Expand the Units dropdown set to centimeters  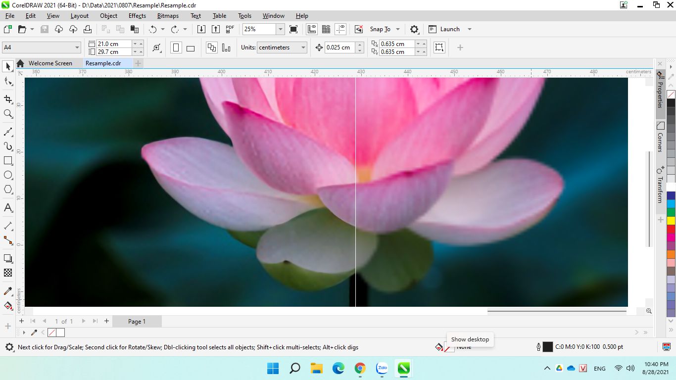303,47
